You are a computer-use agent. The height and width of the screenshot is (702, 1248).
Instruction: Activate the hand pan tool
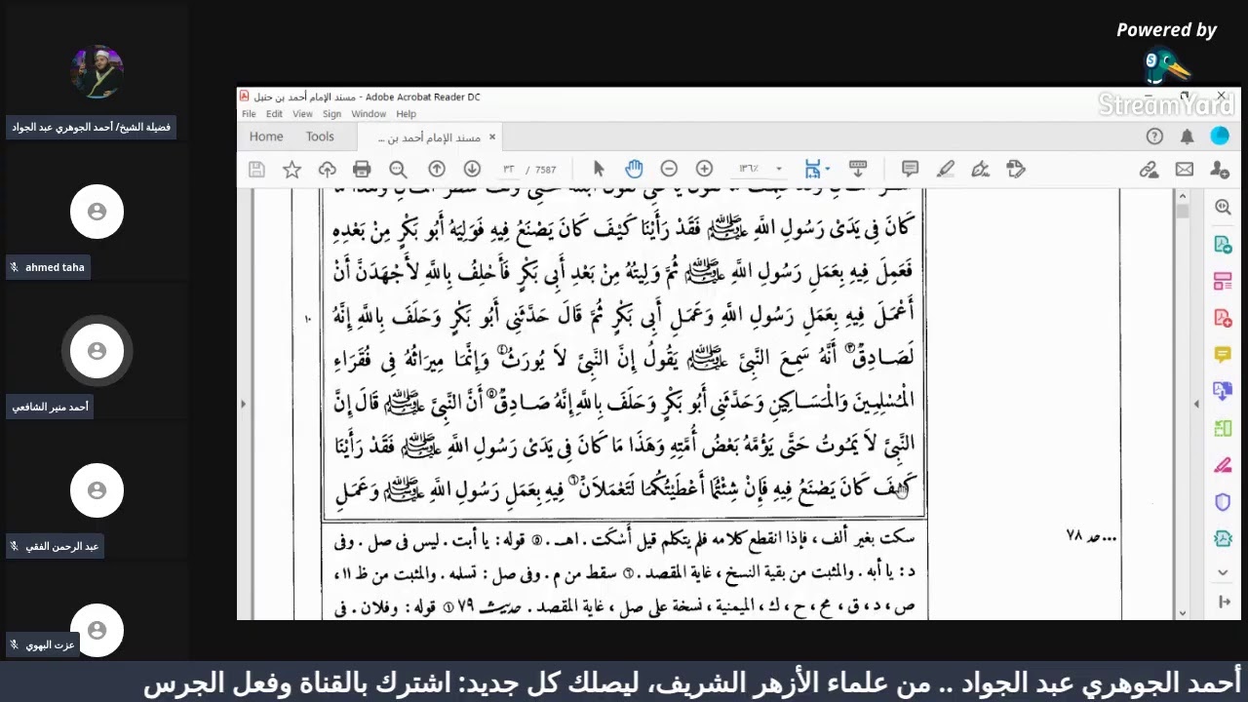pyautogui.click(x=634, y=169)
